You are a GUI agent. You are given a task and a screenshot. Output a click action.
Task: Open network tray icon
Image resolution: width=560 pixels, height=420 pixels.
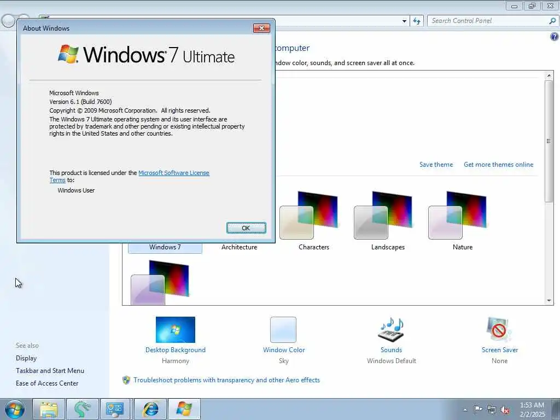pyautogui.click(x=492, y=410)
